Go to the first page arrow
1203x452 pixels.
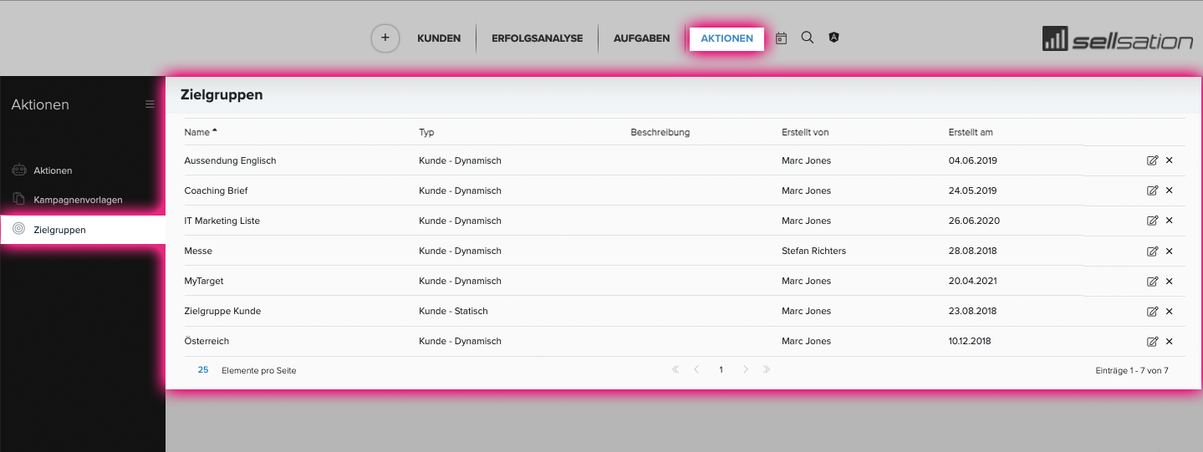[x=675, y=369]
